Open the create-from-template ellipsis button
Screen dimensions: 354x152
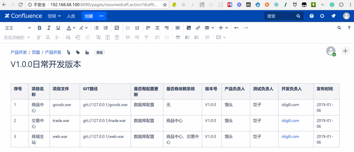click(x=101, y=16)
